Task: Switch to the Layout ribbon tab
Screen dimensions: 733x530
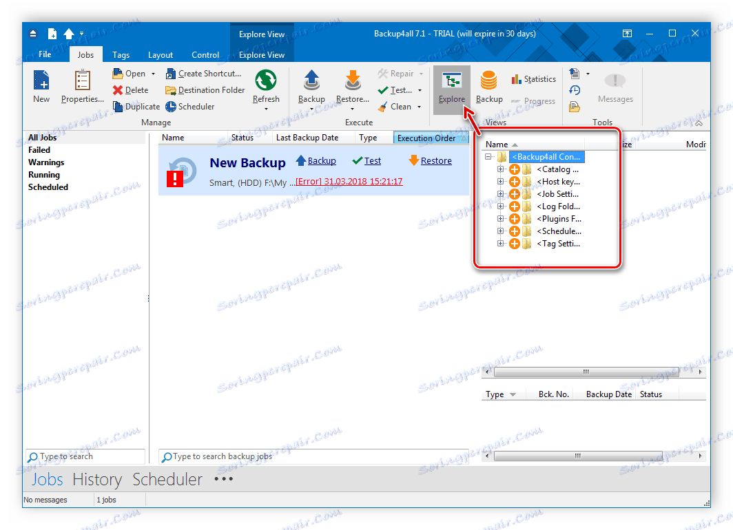Action: [161, 54]
